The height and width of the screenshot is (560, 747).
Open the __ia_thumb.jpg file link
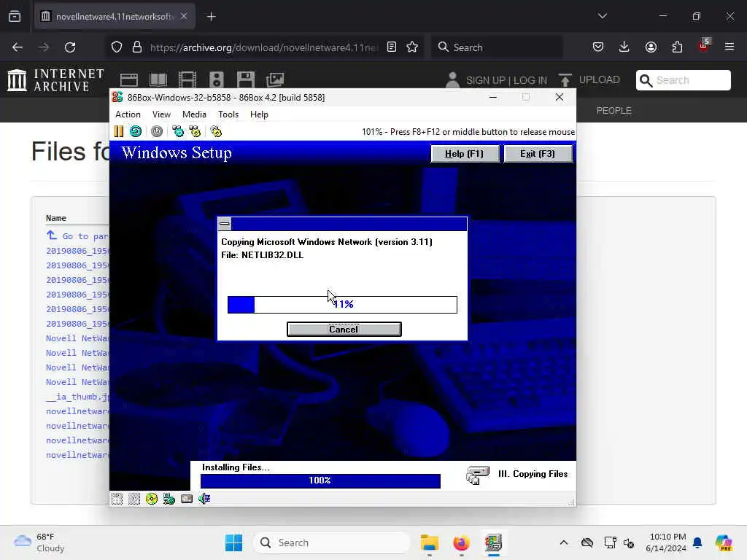pyautogui.click(x=77, y=397)
